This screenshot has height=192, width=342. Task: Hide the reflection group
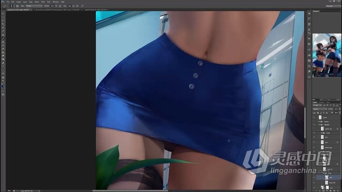314,124
